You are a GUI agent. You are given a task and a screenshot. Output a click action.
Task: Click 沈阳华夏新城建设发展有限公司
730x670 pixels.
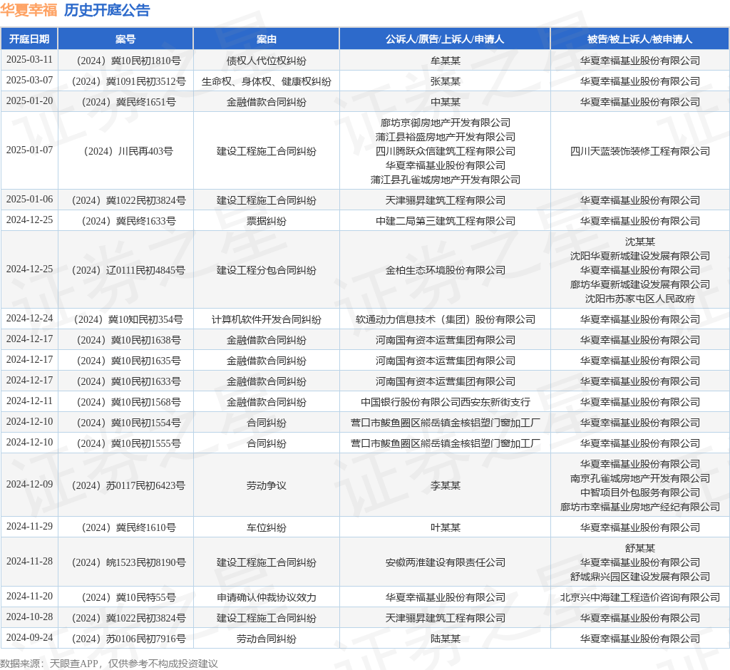point(639,256)
